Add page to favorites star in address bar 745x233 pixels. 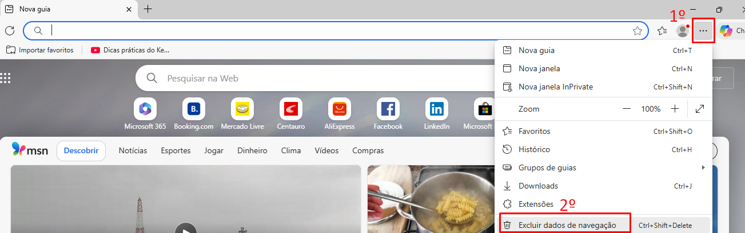pyautogui.click(x=638, y=31)
